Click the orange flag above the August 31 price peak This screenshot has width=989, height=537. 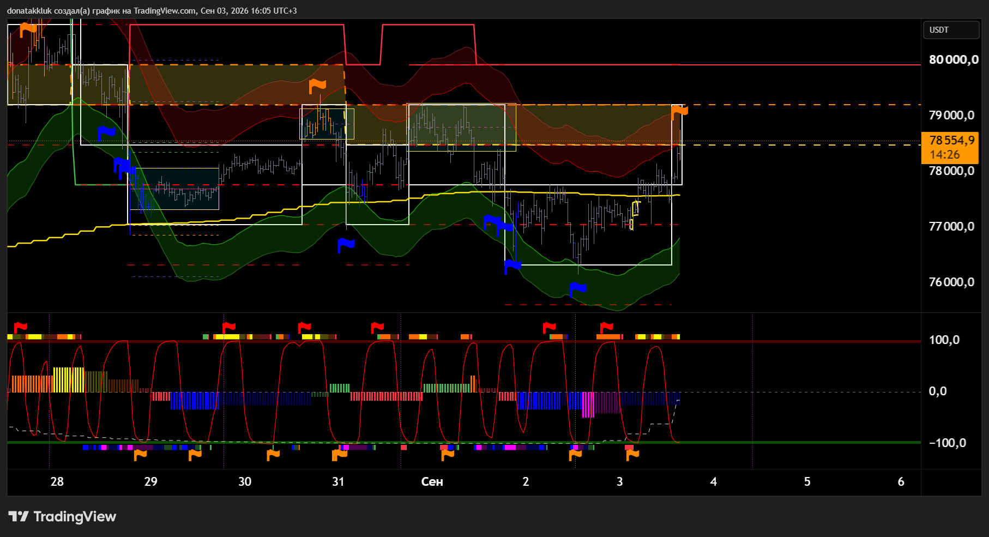pyautogui.click(x=317, y=86)
